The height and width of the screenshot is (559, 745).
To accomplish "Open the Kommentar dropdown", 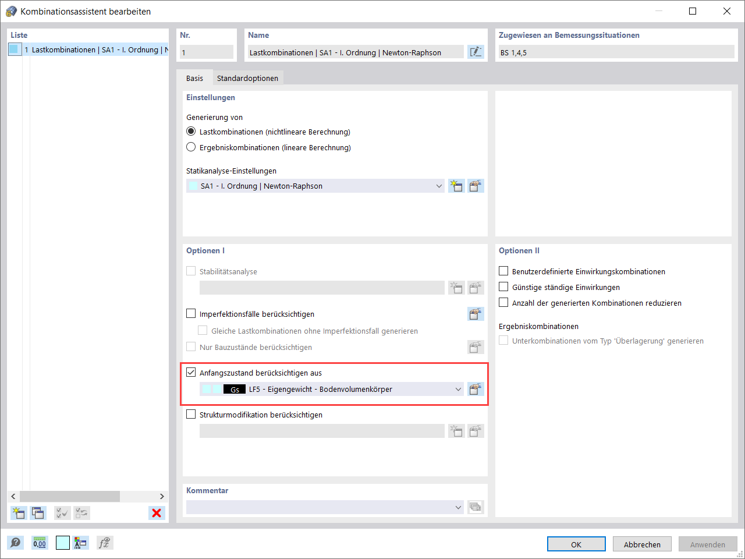I will (x=325, y=507).
